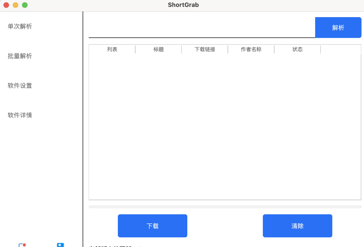Choose the 作者名称 column header

(x=251, y=50)
